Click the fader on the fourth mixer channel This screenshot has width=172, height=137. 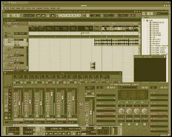[x=52, y=94]
